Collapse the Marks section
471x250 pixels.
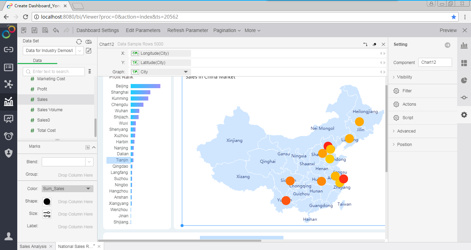(94, 147)
